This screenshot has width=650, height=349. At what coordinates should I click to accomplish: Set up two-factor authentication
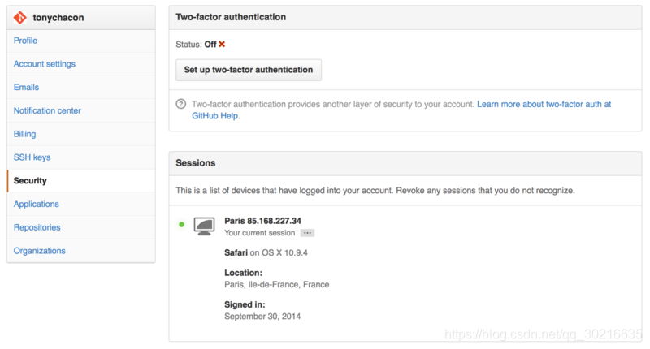[x=249, y=70]
